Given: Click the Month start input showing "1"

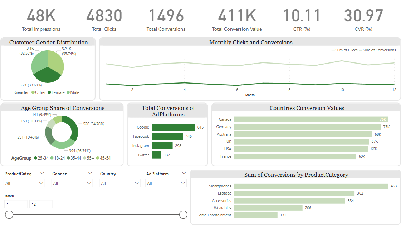Looking at the screenshot, I should coord(16,204).
